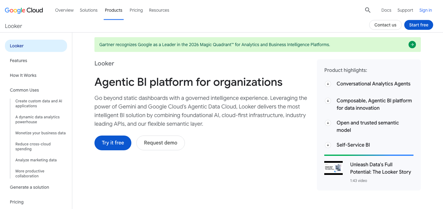
Task: Click arrow icon beside Conversational Analytics Agents
Action: click(328, 84)
